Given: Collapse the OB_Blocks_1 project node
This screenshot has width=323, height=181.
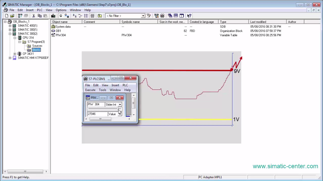Looking at the screenshot, I should coord(5,21).
